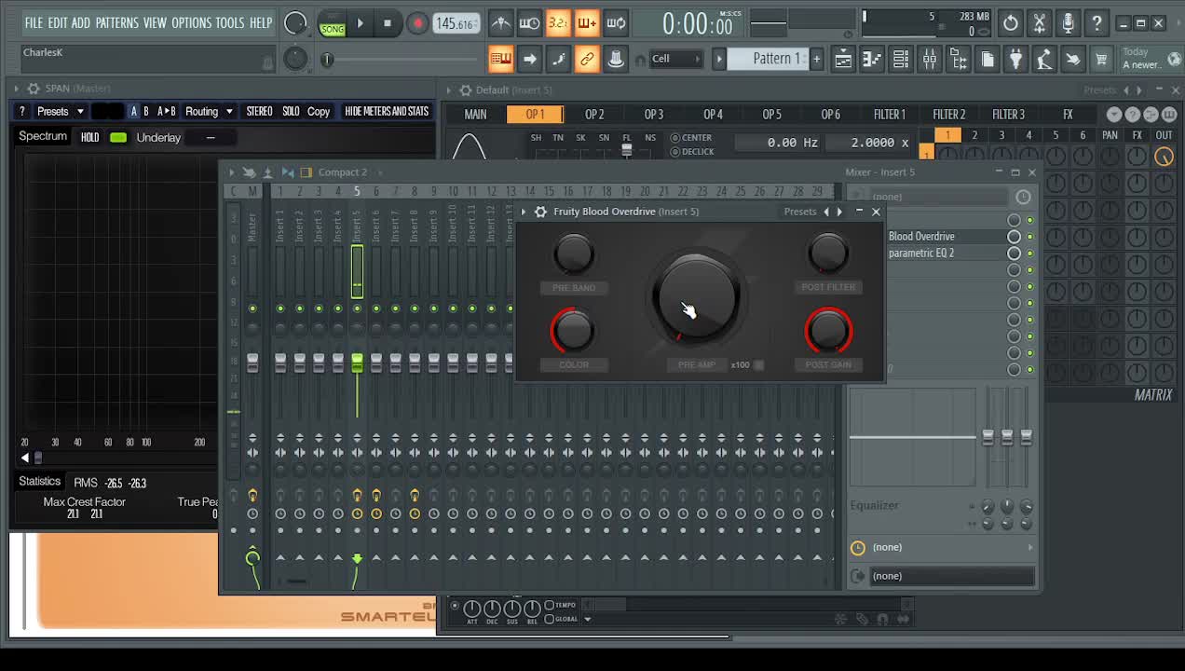Open the help question mark icon
Screen dimensions: 1185x671
pyautogui.click(x=1097, y=22)
